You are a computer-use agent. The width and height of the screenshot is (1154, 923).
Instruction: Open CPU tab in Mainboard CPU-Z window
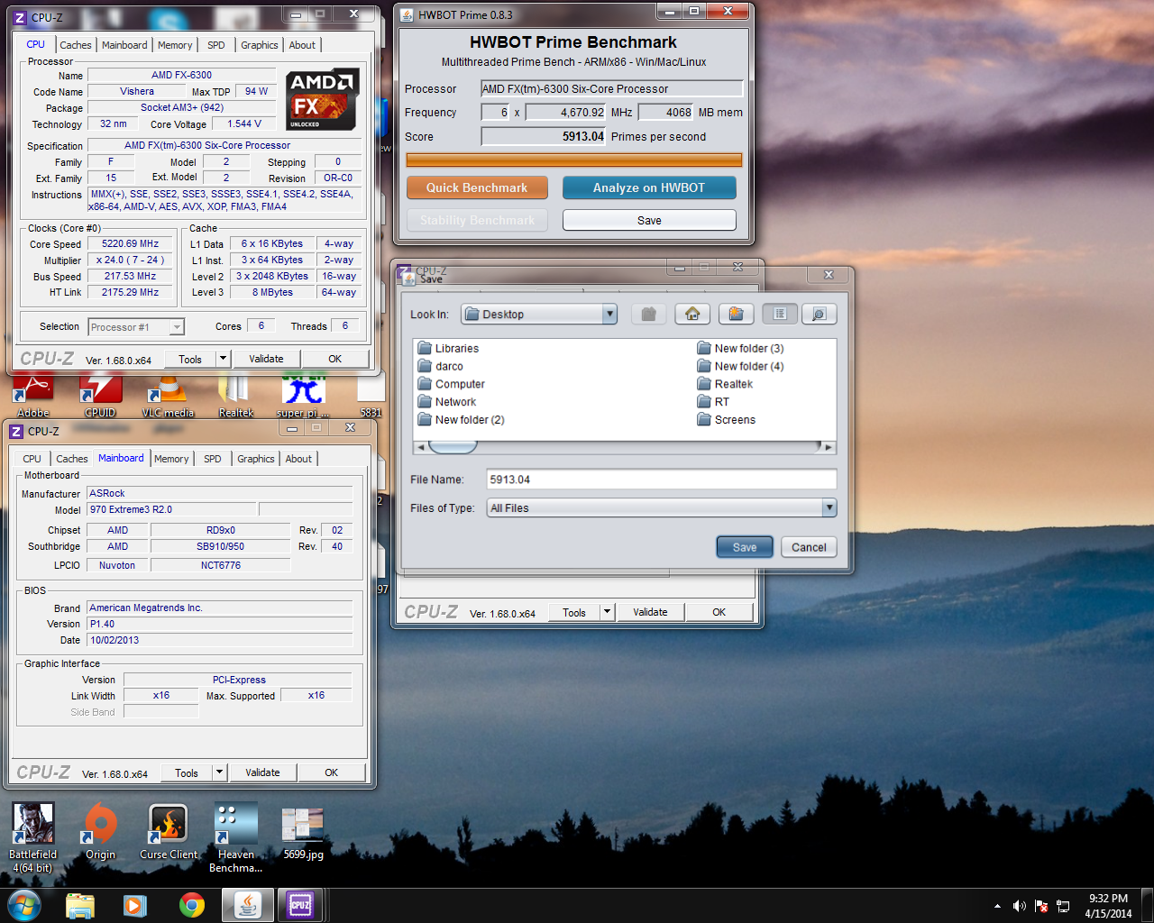pos(32,459)
